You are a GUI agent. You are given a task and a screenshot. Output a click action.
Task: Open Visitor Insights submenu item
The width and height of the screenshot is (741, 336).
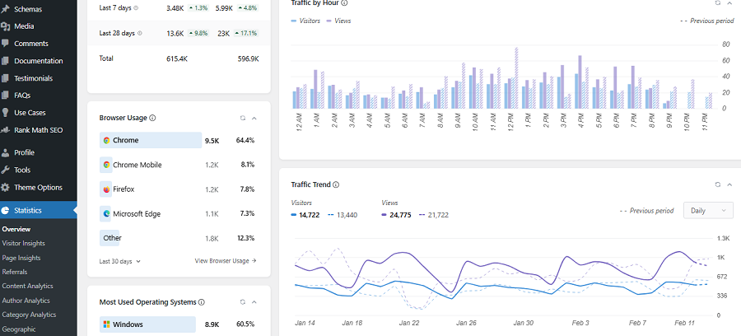click(24, 243)
